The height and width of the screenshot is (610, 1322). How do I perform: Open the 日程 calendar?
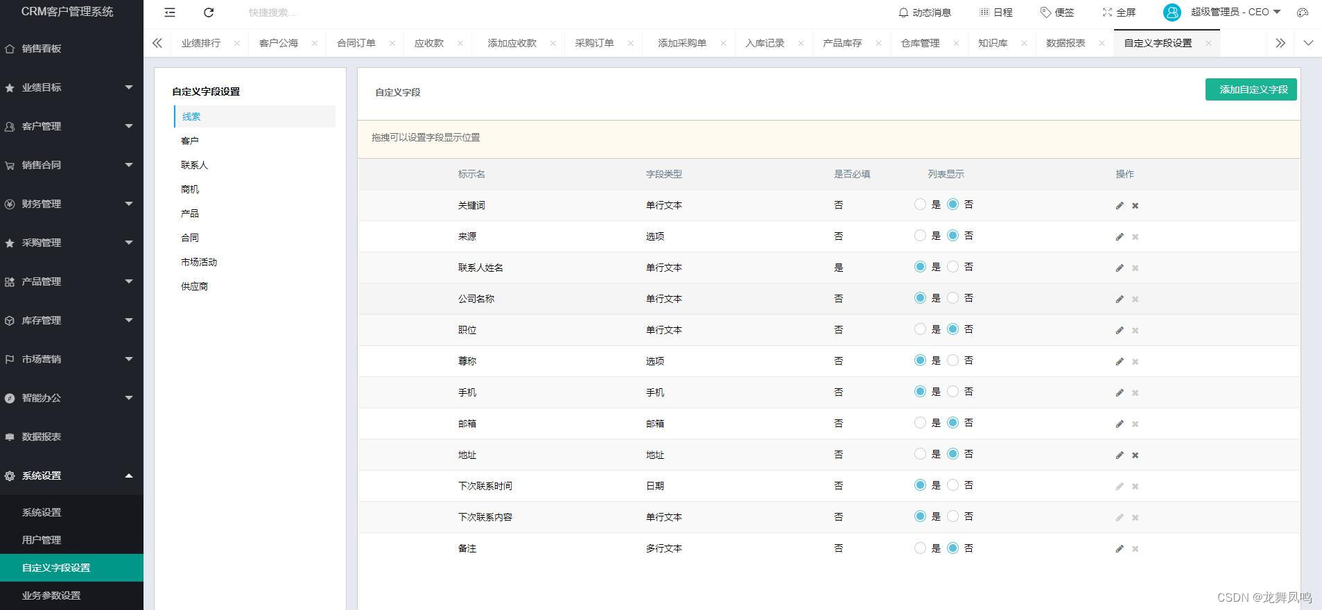coord(996,12)
